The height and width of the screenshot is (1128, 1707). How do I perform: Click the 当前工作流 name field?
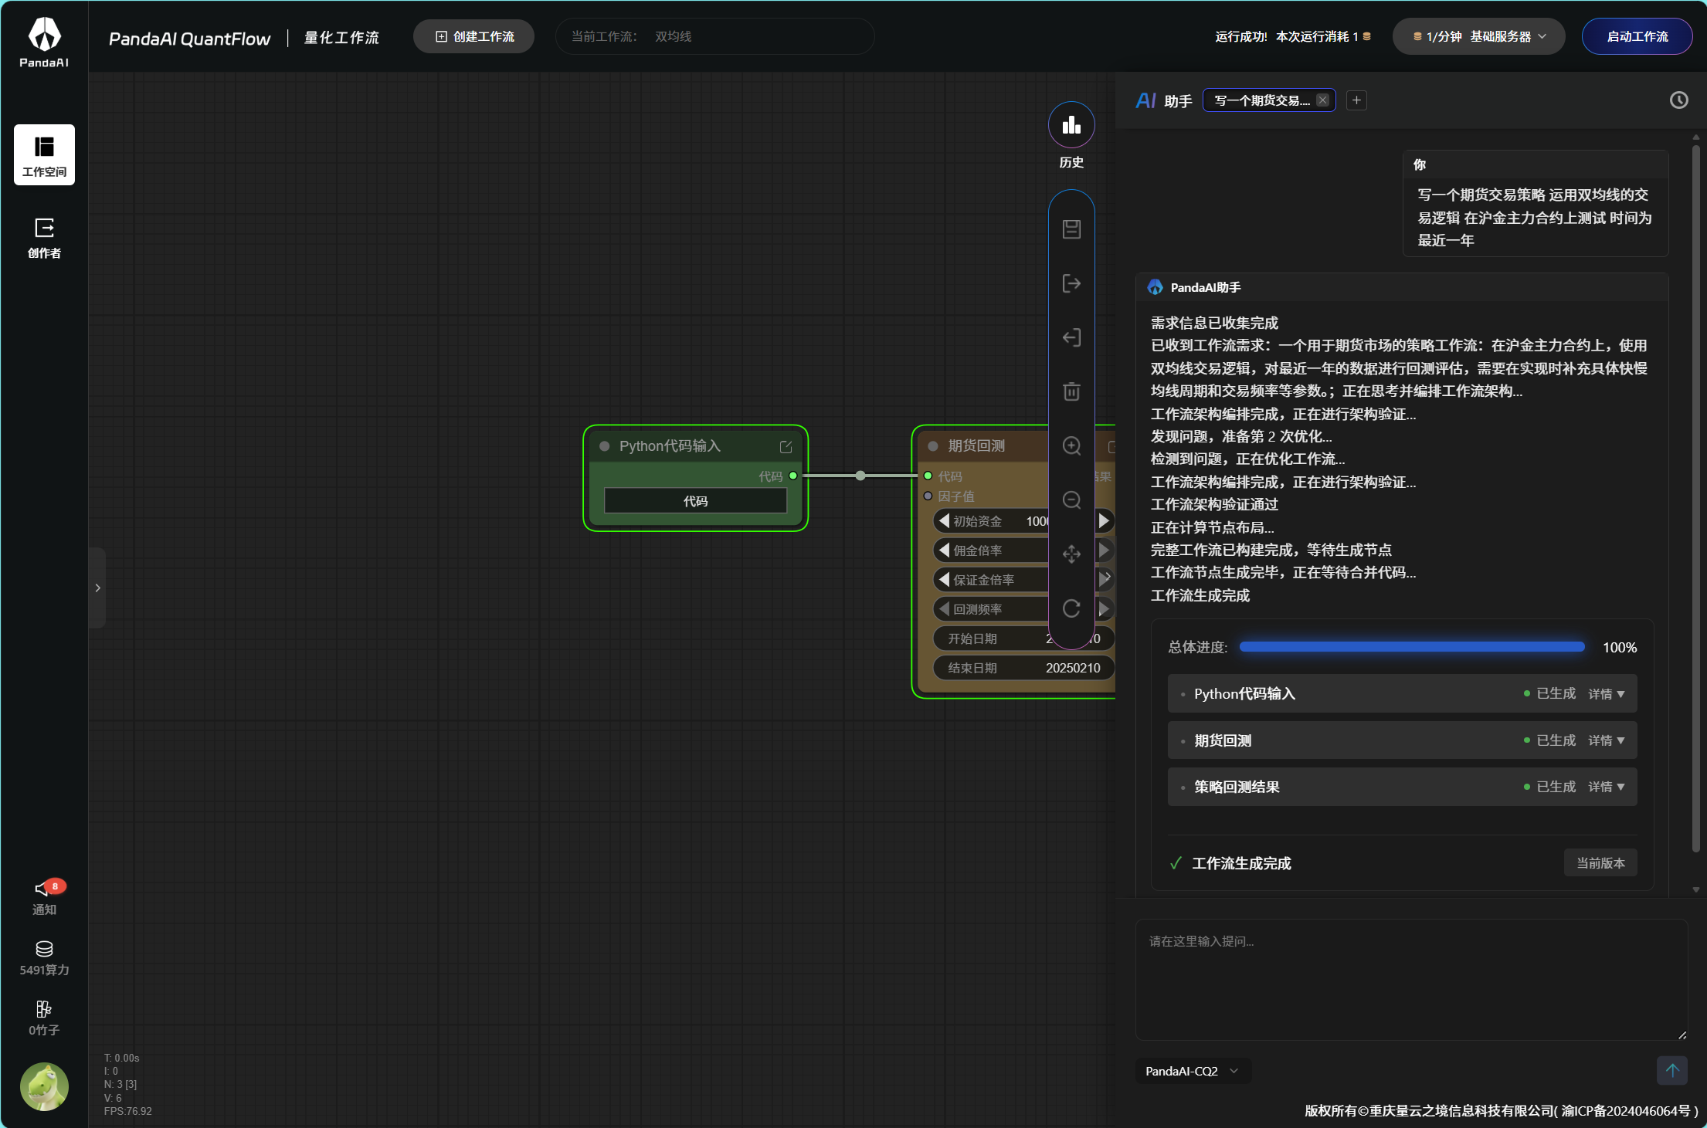714,36
